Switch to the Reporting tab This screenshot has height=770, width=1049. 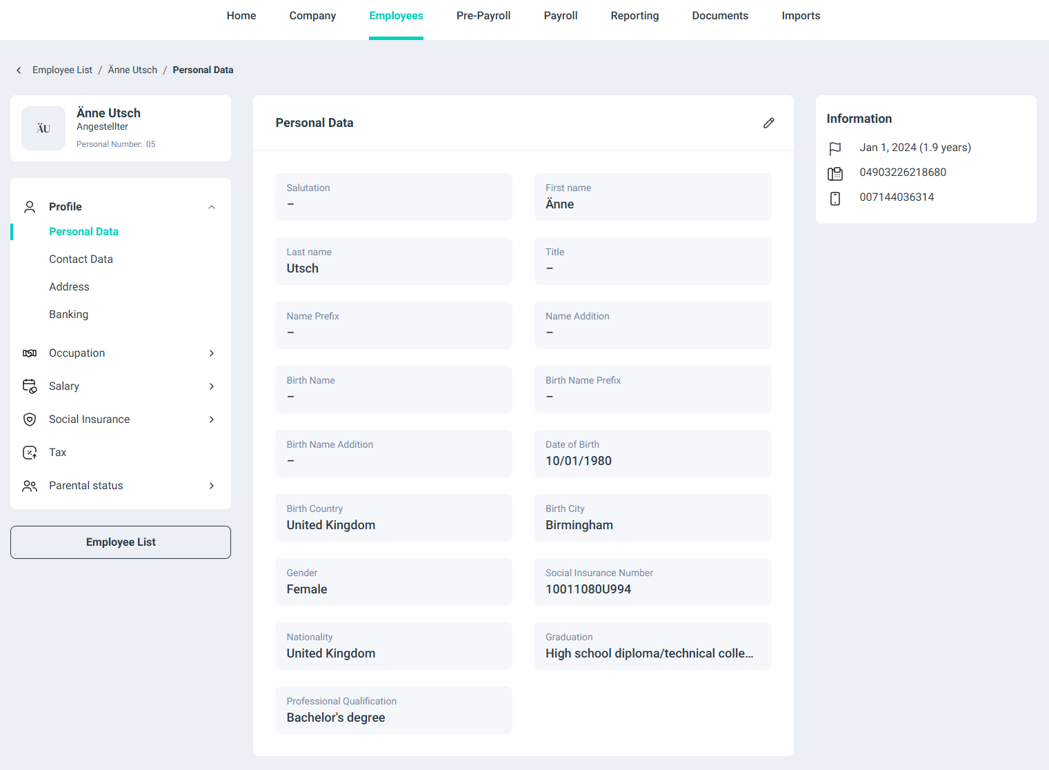pyautogui.click(x=635, y=16)
